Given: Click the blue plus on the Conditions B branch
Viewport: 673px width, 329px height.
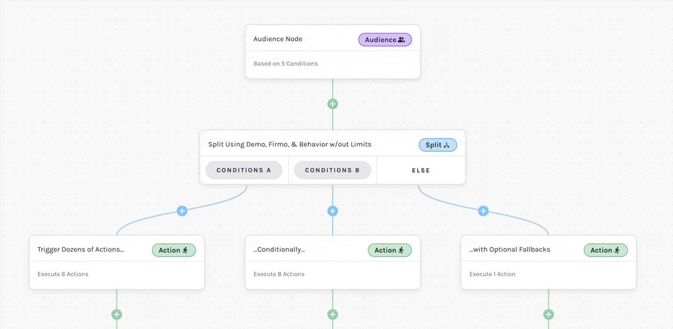Looking at the screenshot, I should point(333,211).
